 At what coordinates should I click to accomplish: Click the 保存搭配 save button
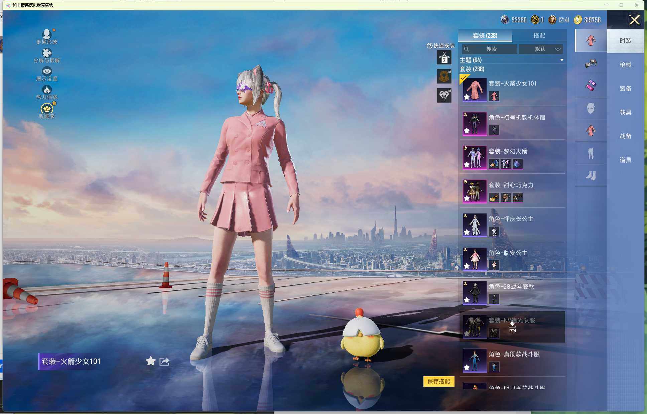[438, 381]
